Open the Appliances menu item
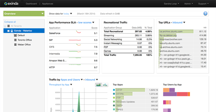Viewport: 216px width, 112px height. point(47,4)
